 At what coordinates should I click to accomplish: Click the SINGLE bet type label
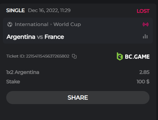(15, 10)
